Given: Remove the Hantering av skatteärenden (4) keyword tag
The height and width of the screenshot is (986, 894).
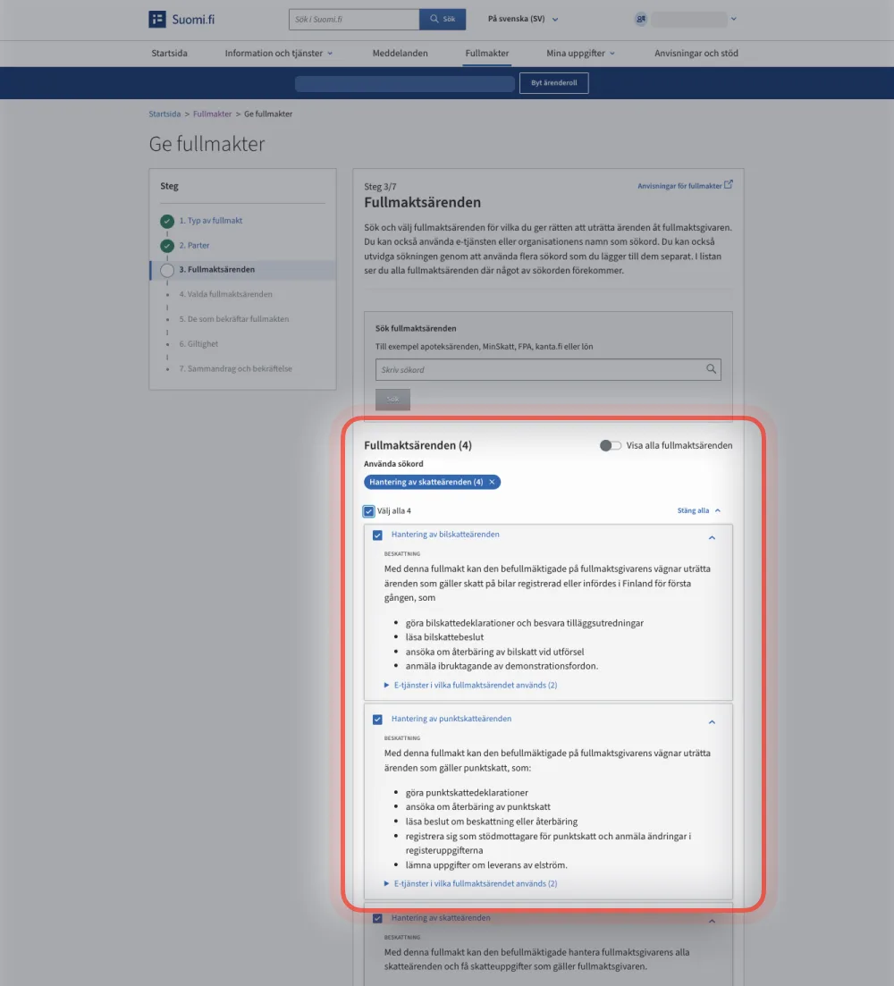Looking at the screenshot, I should [493, 482].
